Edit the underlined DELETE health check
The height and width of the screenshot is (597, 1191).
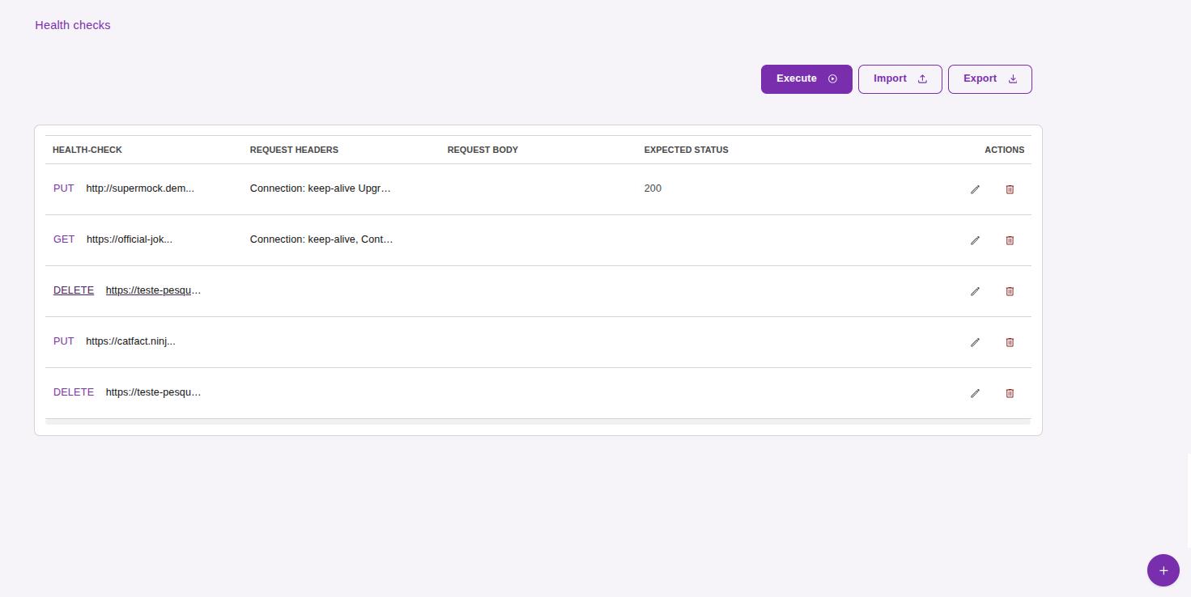click(975, 291)
